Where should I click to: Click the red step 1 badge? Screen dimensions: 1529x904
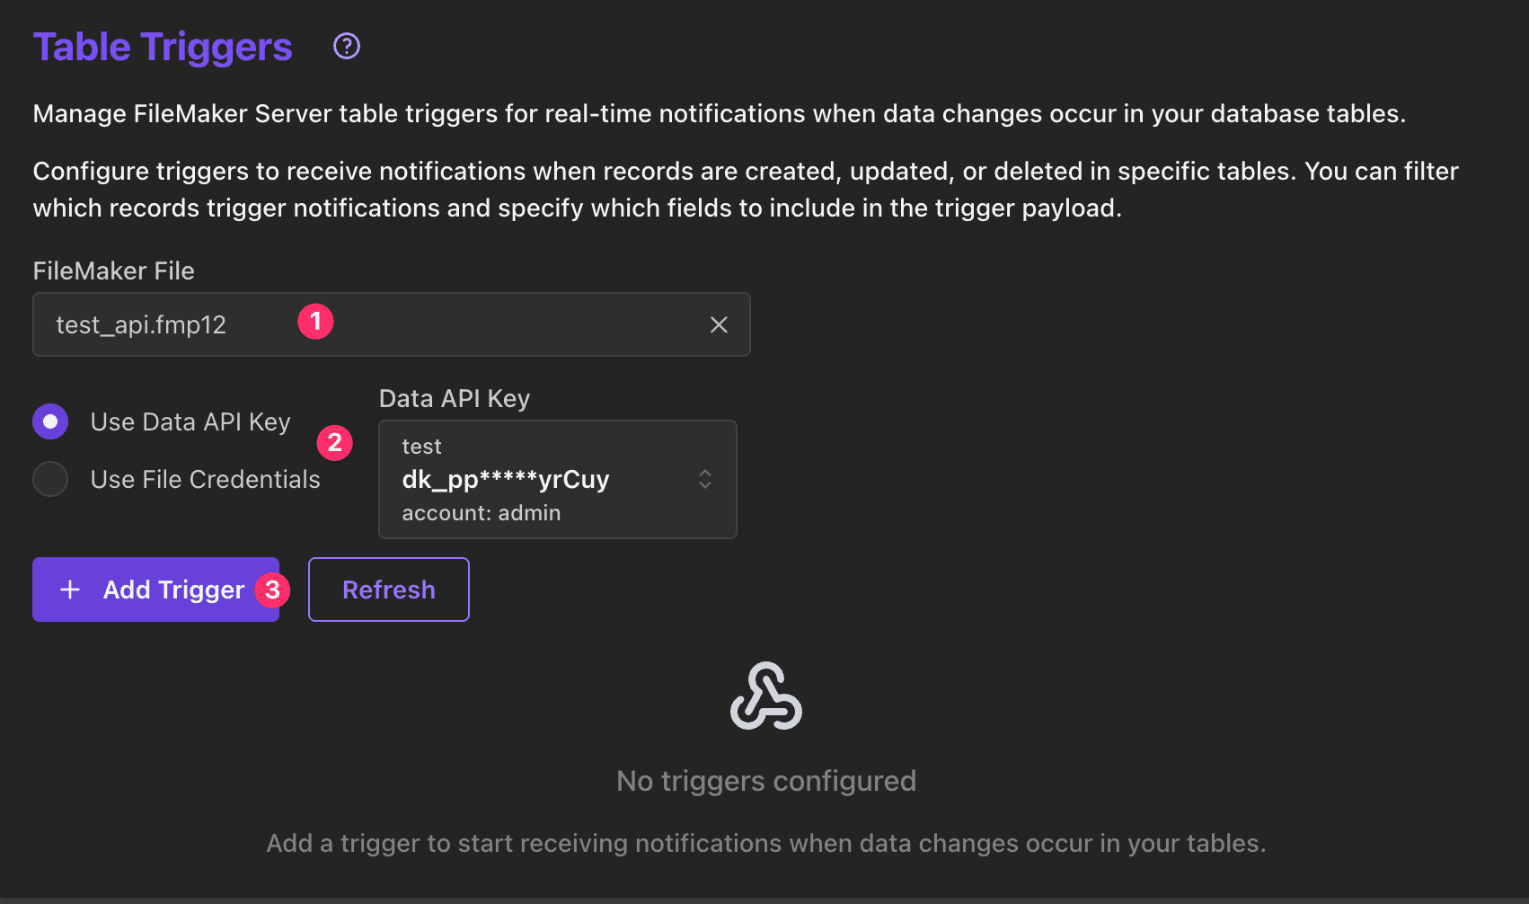tap(315, 322)
